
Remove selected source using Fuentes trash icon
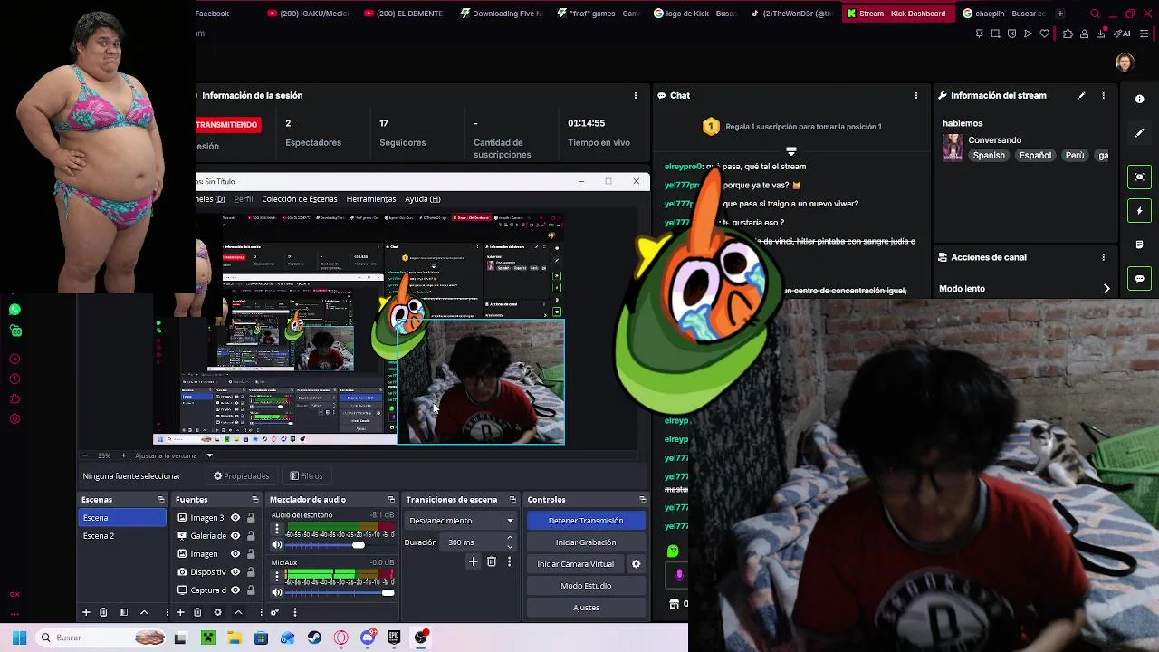pyautogui.click(x=197, y=612)
